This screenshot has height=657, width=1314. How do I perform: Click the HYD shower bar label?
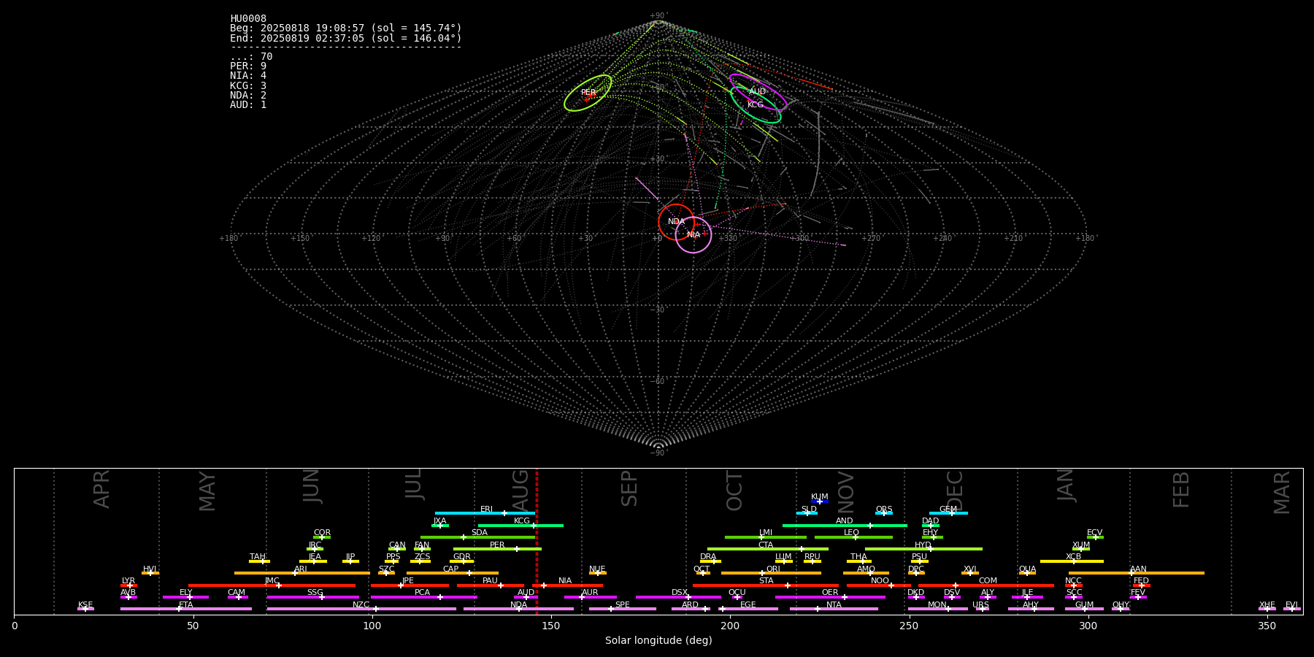923,545
